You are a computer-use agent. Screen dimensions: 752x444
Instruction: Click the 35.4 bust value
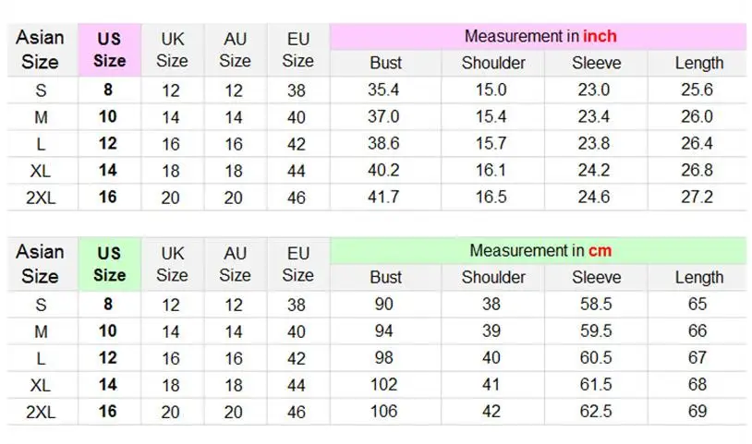tap(385, 90)
